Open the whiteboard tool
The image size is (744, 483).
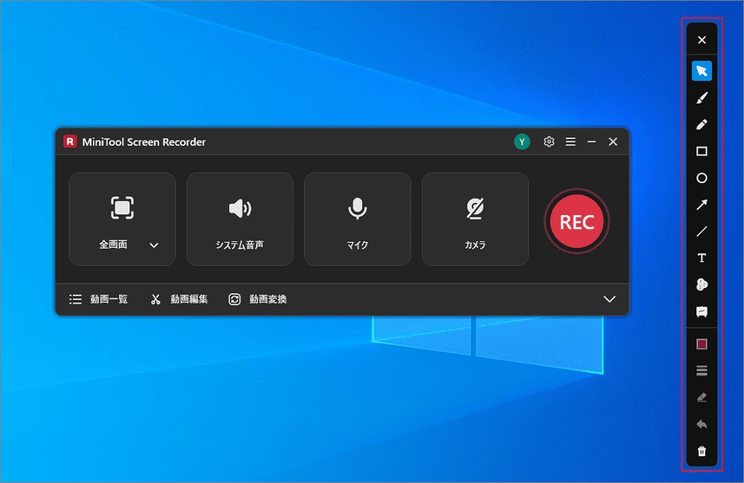tap(702, 311)
